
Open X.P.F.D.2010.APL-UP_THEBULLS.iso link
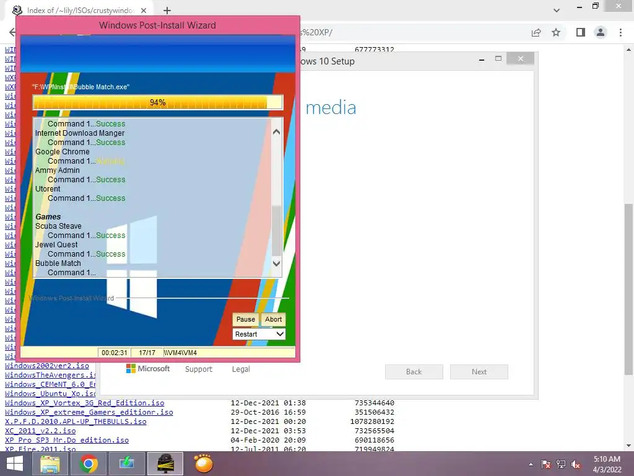coord(76,421)
